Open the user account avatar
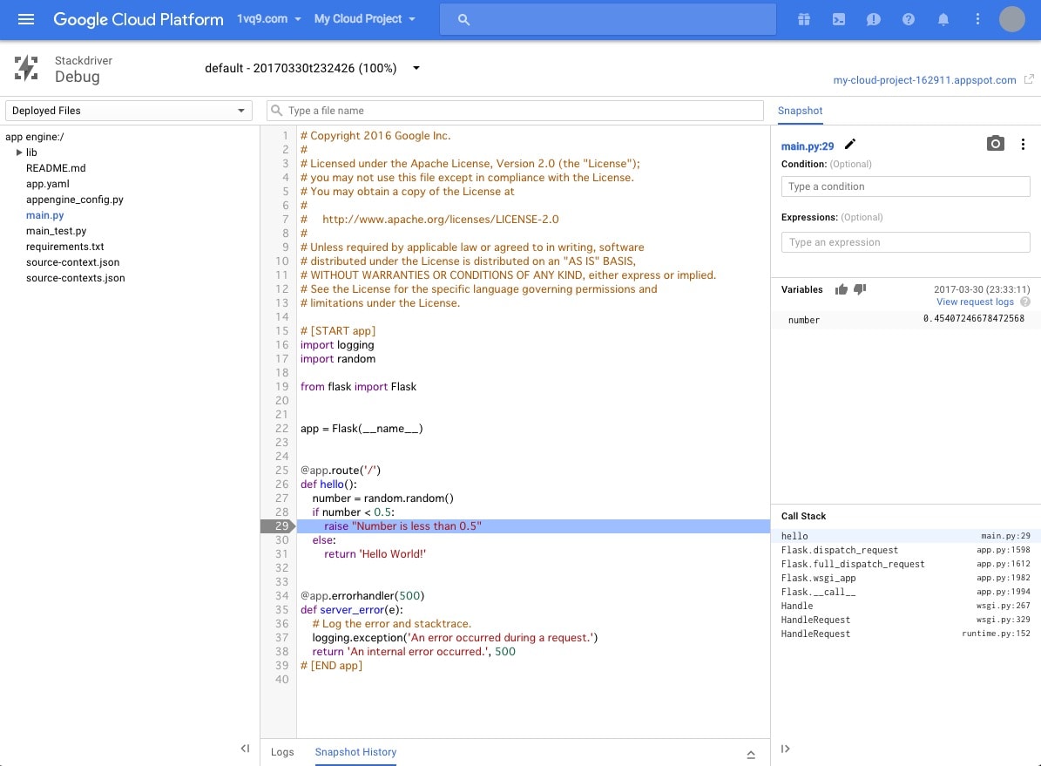Viewport: 1041px width, 766px height. coord(1011,19)
